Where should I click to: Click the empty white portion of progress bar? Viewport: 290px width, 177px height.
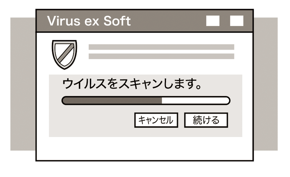tap(195, 100)
